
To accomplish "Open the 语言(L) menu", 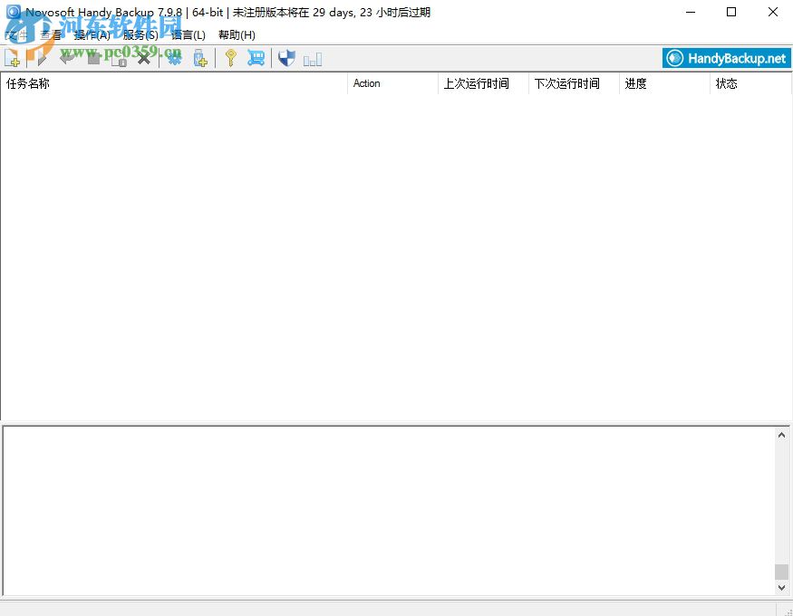I will (x=187, y=34).
